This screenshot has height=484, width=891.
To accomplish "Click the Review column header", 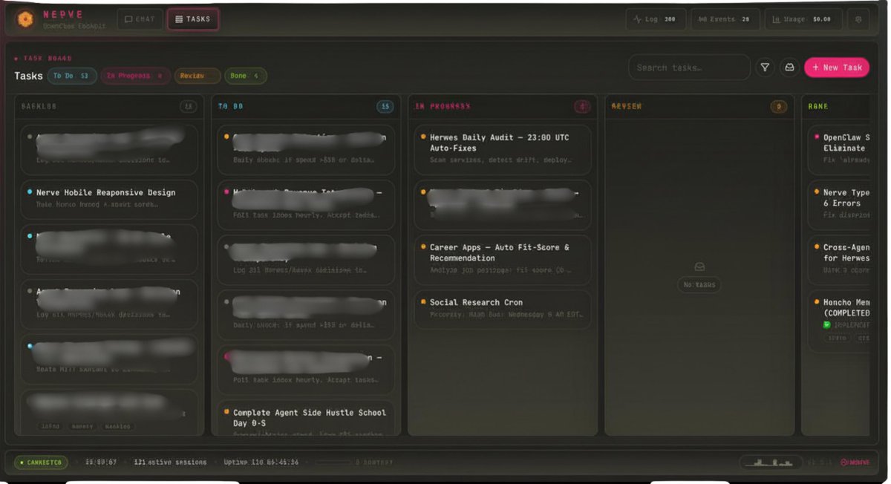I will (x=627, y=106).
